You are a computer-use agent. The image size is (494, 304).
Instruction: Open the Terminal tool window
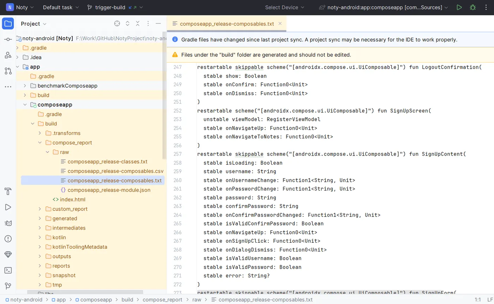[8, 270]
